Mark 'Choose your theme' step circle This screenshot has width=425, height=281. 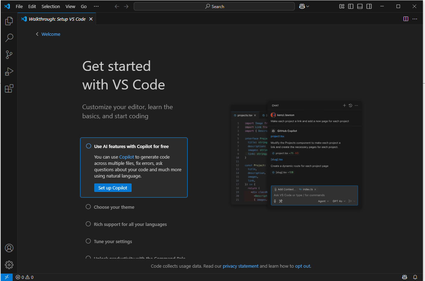[88, 207]
